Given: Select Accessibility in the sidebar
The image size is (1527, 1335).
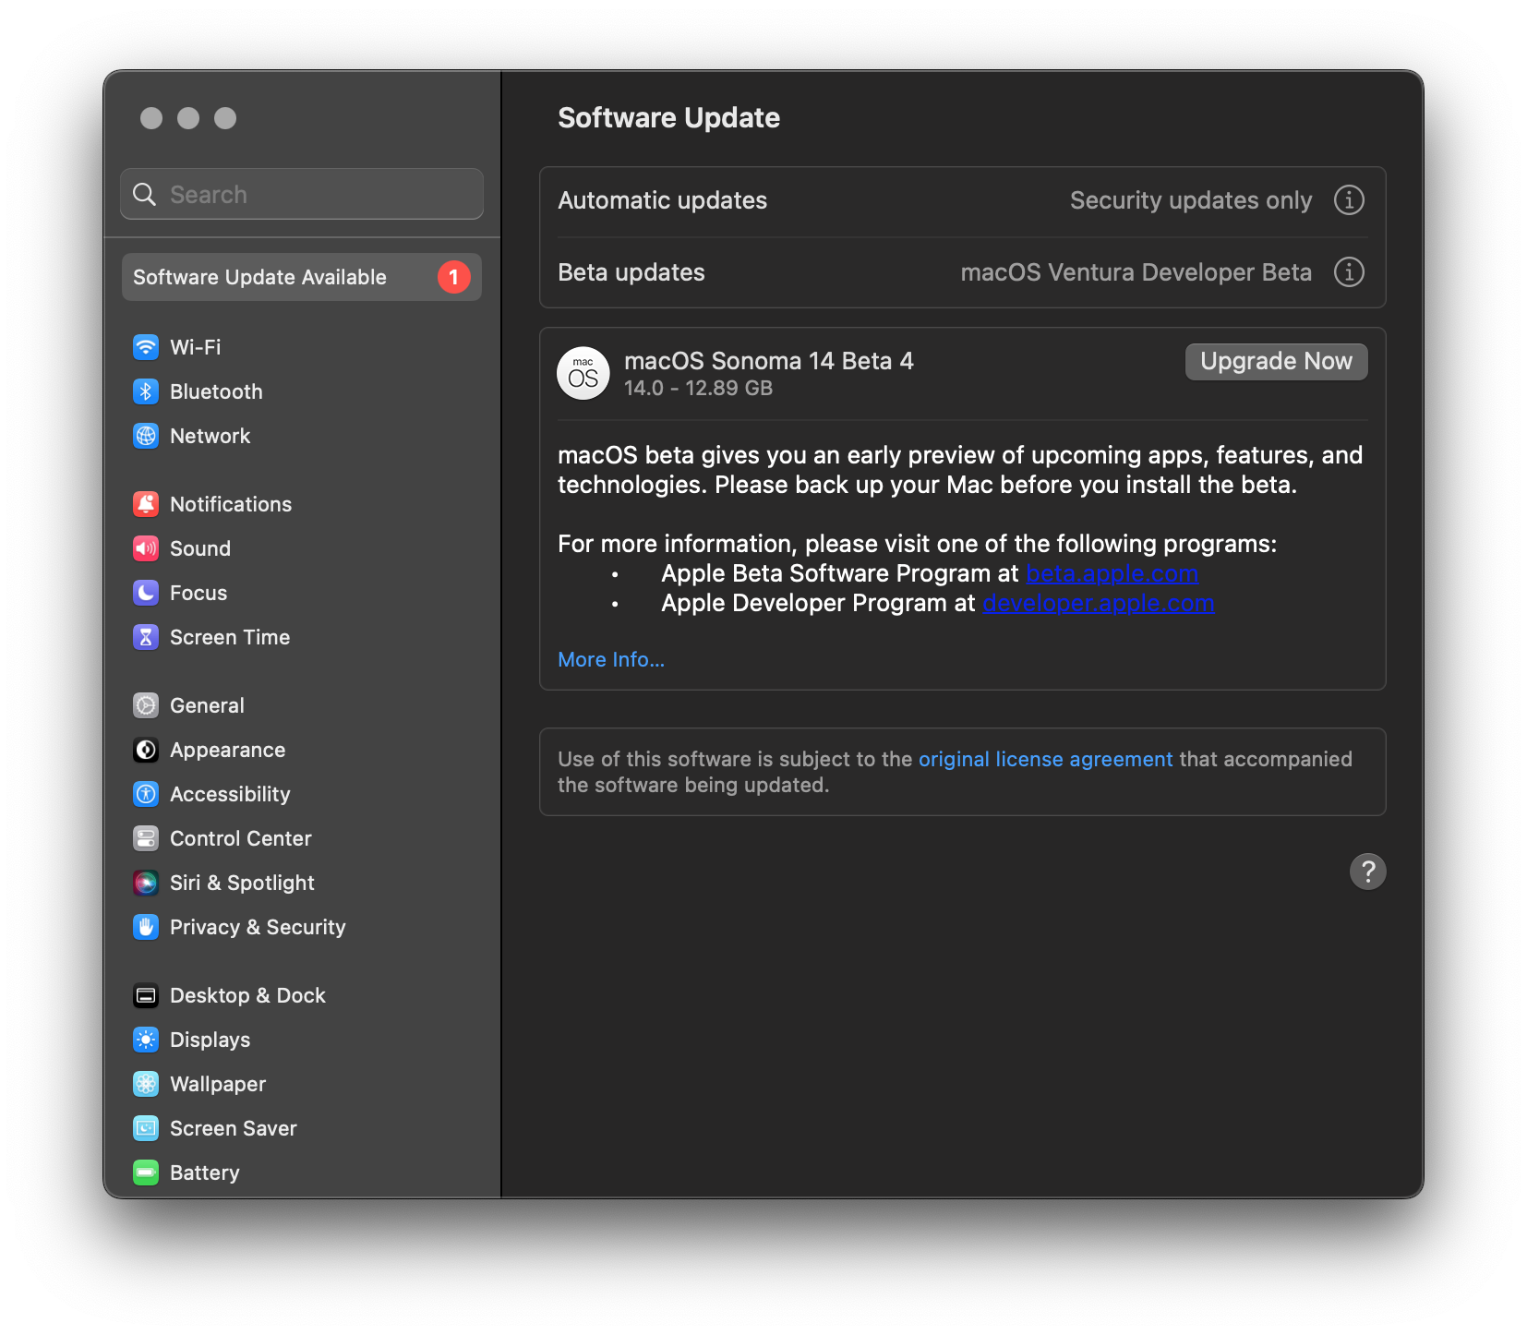Looking at the screenshot, I should coord(230,794).
